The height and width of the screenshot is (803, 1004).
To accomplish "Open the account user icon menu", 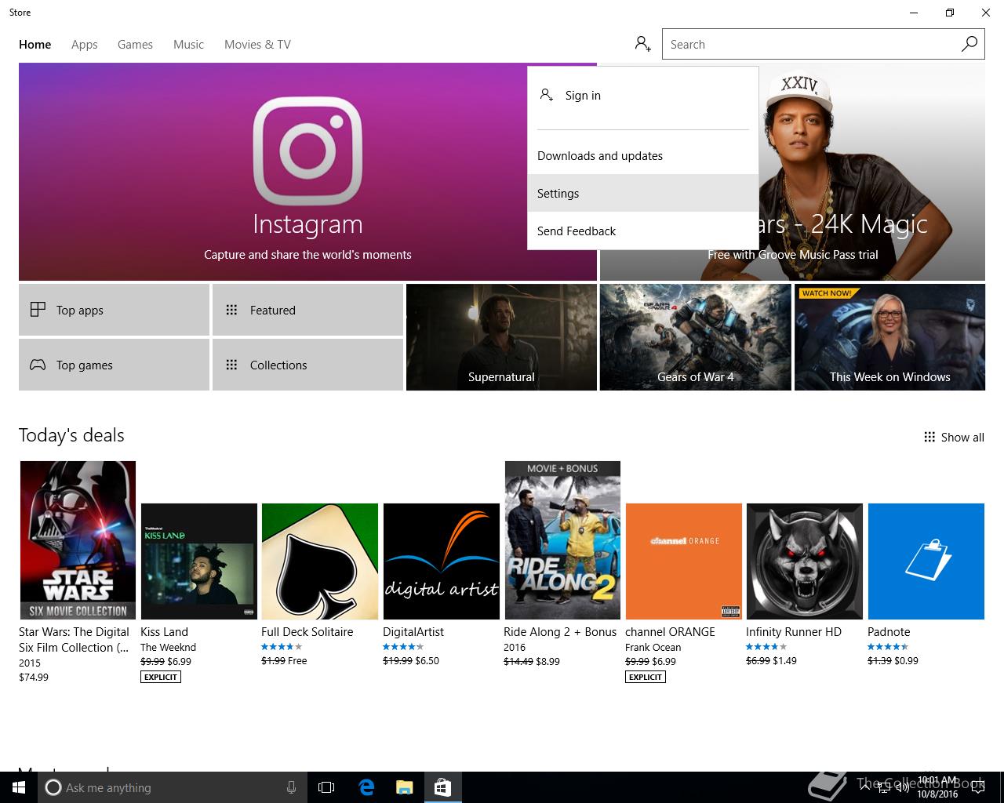I will coord(643,44).
